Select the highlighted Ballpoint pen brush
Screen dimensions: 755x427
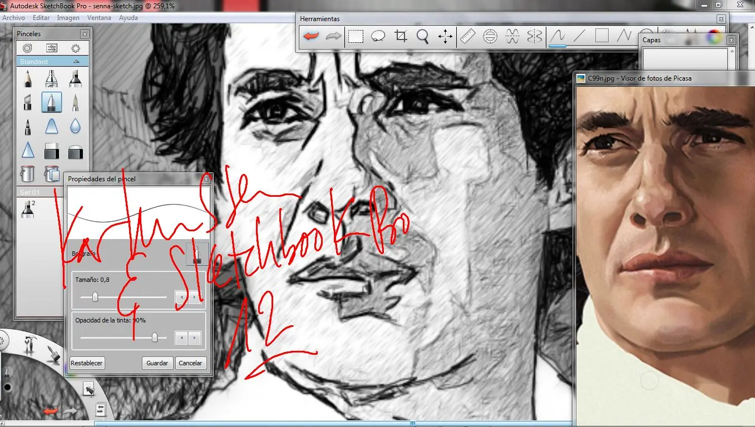pos(52,102)
